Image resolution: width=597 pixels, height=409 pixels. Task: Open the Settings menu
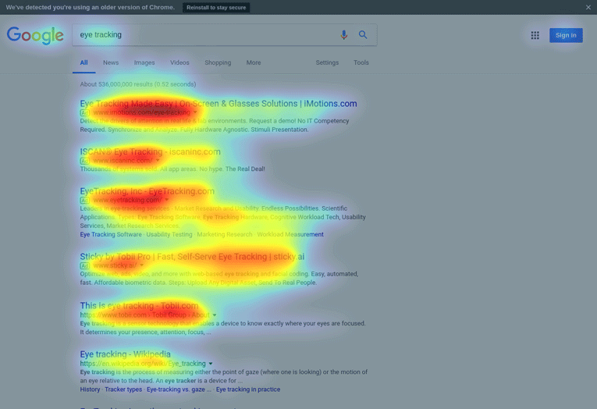click(327, 62)
